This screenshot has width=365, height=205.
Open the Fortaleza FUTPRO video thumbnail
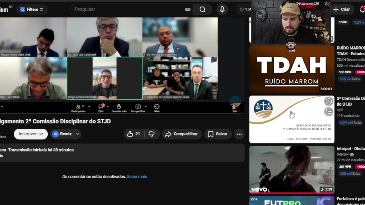click(292, 200)
